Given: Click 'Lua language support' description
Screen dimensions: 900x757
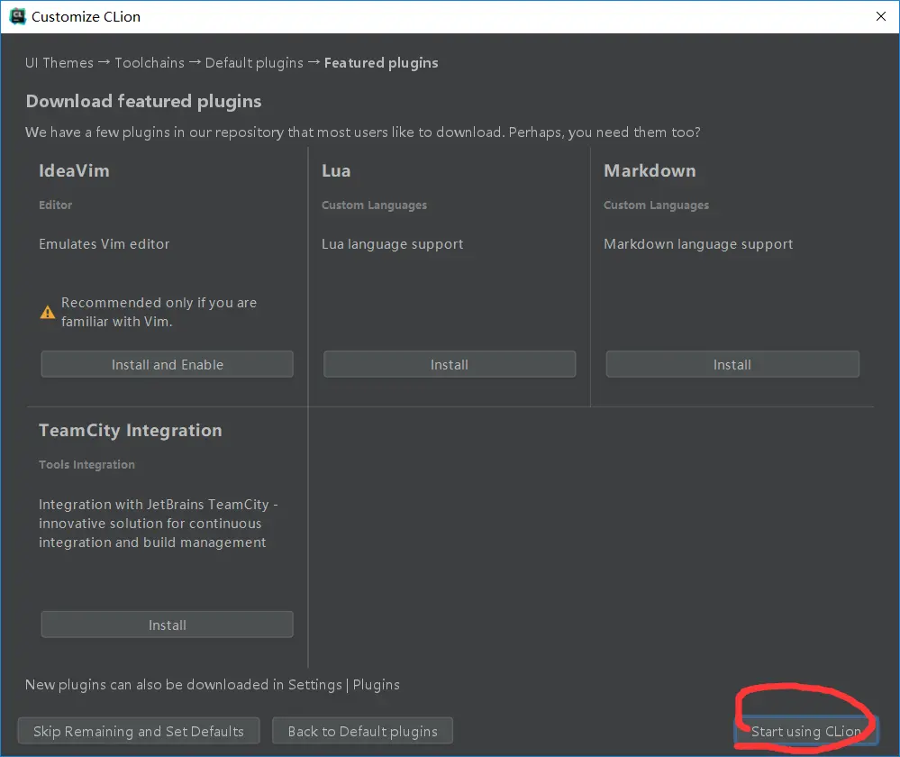Looking at the screenshot, I should coord(393,244).
